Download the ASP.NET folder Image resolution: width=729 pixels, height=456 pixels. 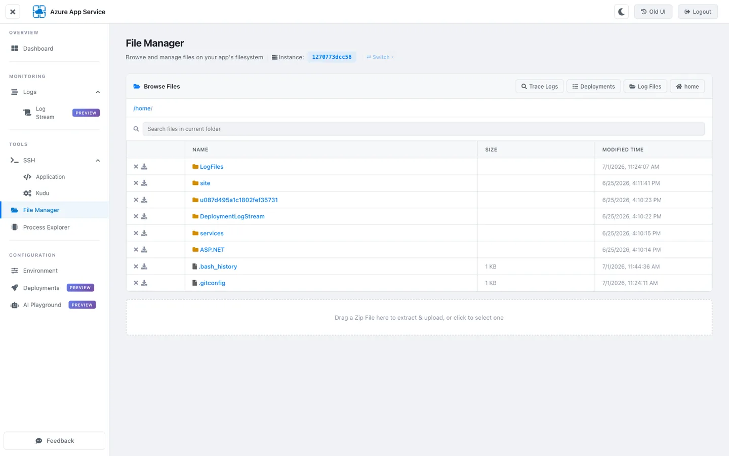(144, 250)
